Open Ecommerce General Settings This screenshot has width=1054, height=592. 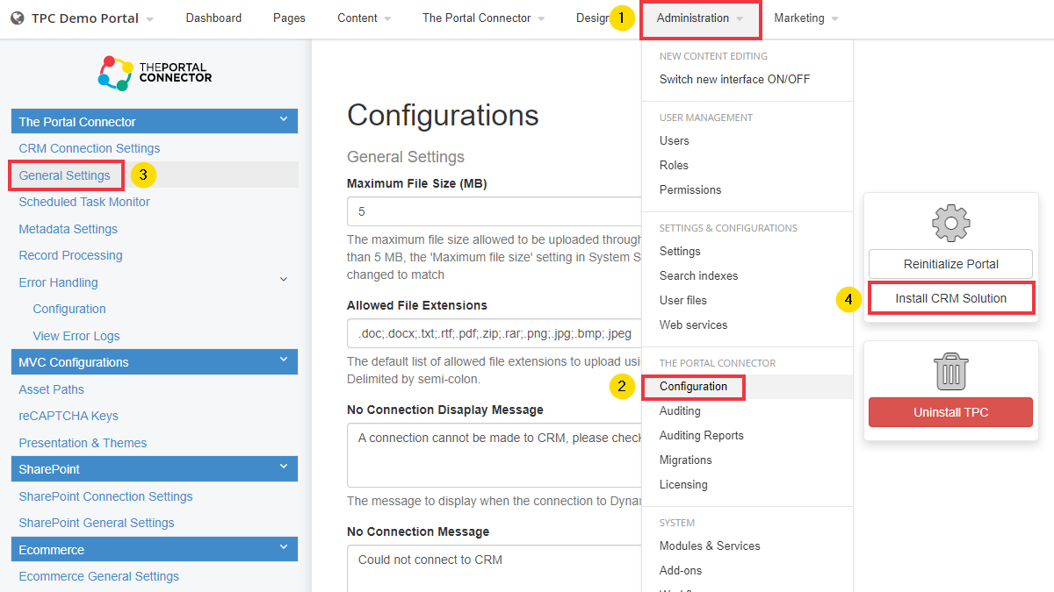(99, 576)
